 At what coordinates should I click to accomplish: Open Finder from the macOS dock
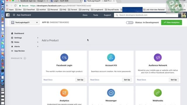click(3, 2)
